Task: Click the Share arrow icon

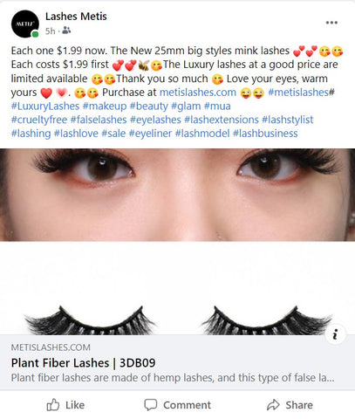Action: 273,405
